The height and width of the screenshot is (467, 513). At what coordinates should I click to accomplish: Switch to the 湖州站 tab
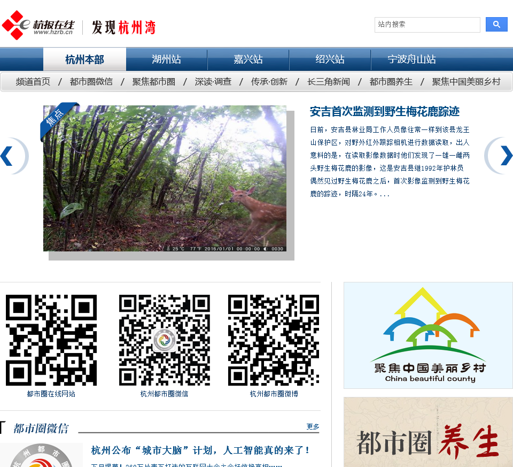click(167, 59)
